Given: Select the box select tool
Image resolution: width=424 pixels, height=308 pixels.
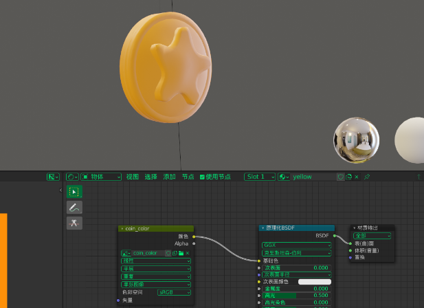Looking at the screenshot, I should pos(74,191).
